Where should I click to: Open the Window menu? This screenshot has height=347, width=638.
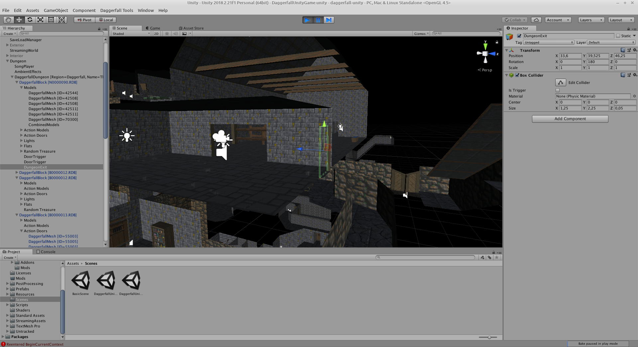(146, 10)
